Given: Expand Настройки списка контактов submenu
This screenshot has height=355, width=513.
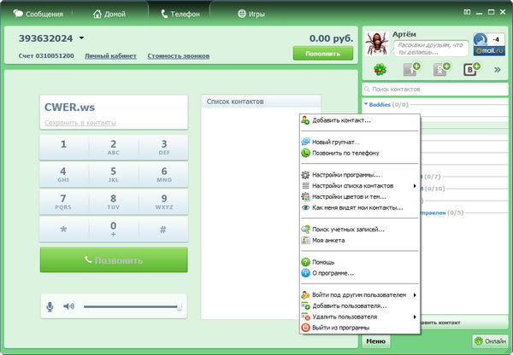Looking at the screenshot, I should 360,186.
